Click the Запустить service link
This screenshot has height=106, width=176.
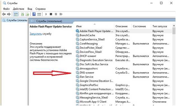coord(36,34)
